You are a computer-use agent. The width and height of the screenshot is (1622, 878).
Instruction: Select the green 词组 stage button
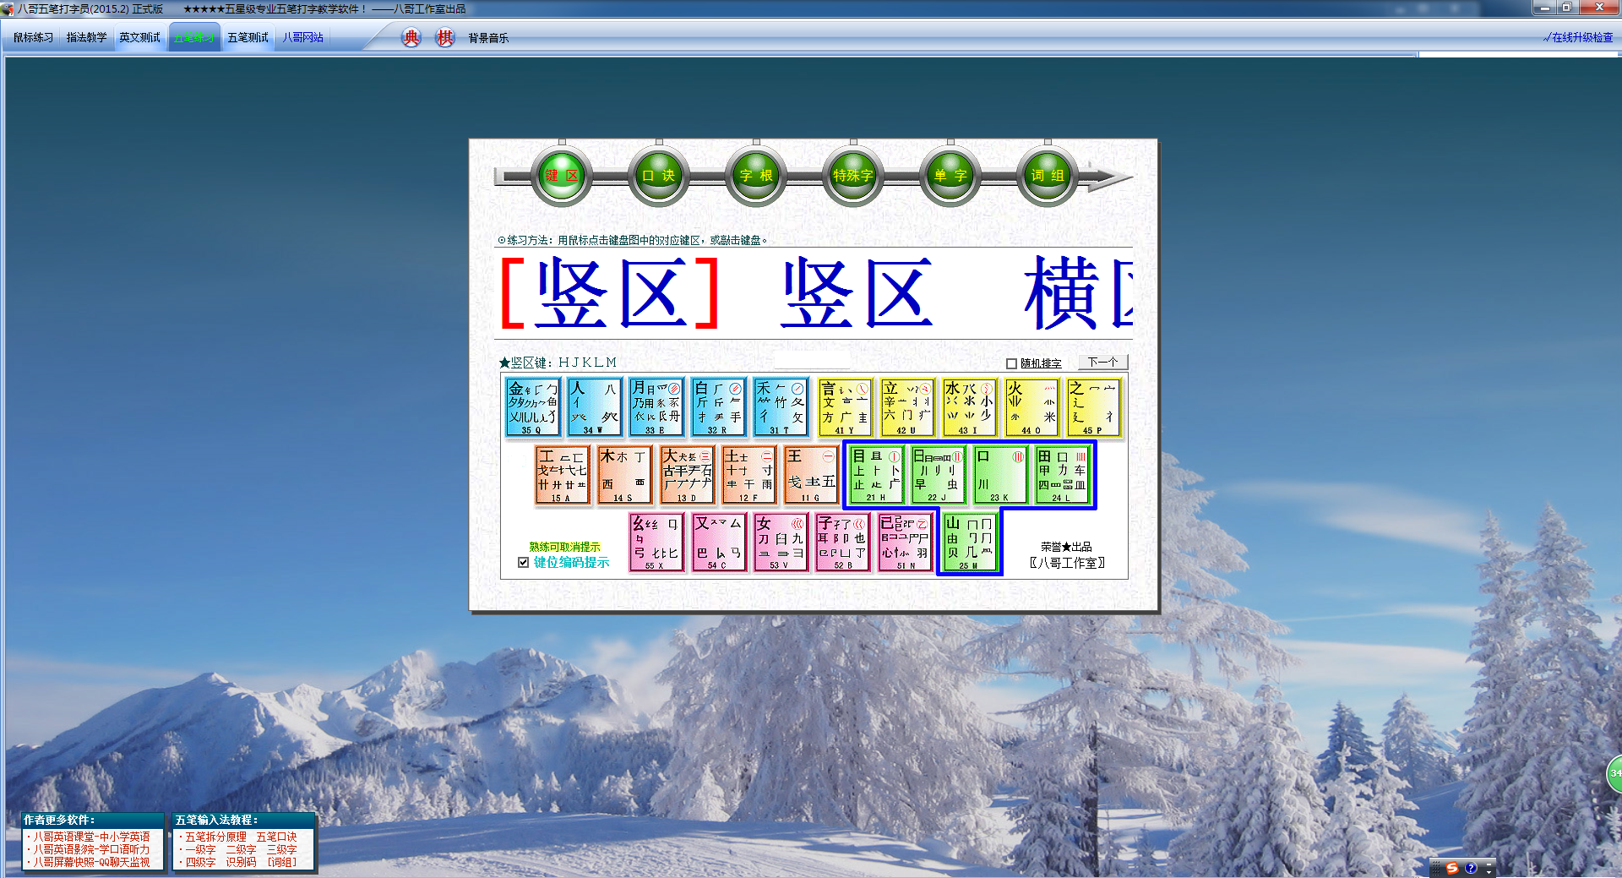coord(1048,176)
